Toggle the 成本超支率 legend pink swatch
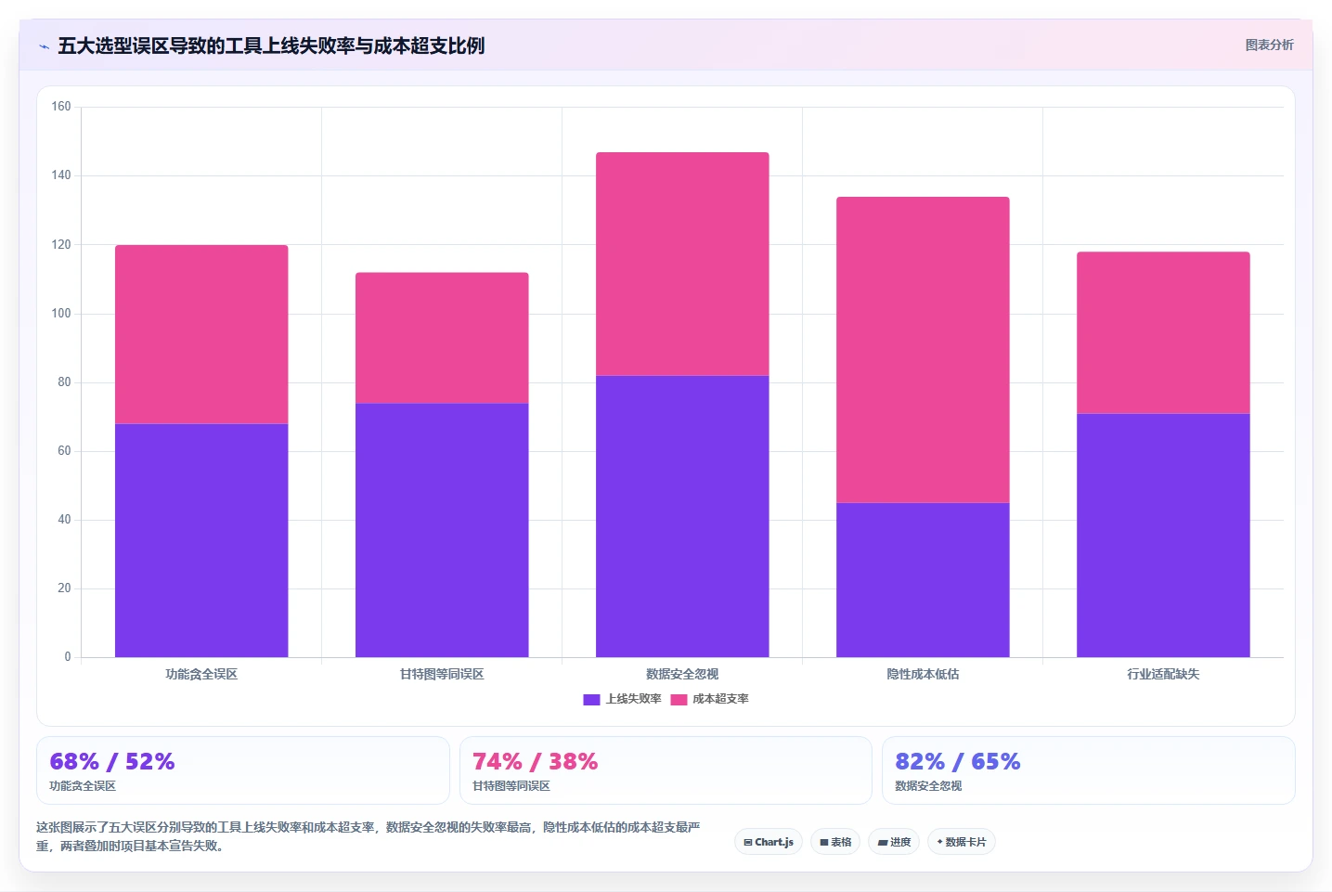 click(679, 700)
